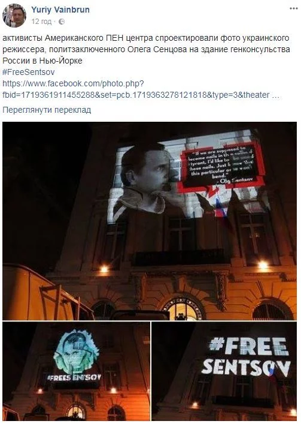
Task: Open bottom-left blue face projection photo
Action: 77,371
